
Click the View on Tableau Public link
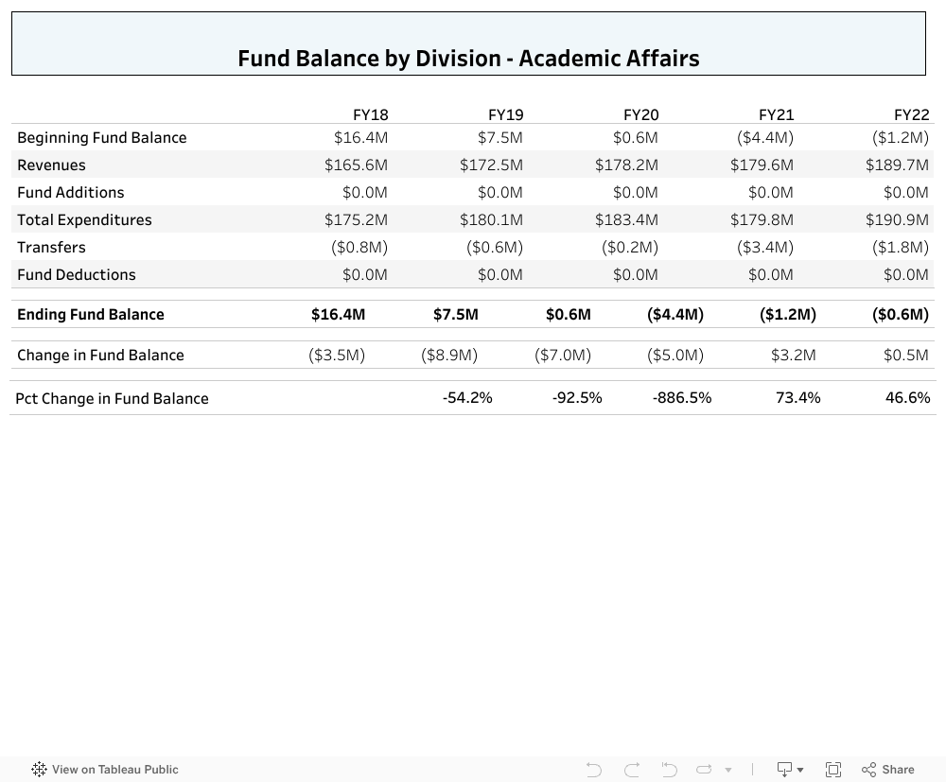click(x=116, y=770)
